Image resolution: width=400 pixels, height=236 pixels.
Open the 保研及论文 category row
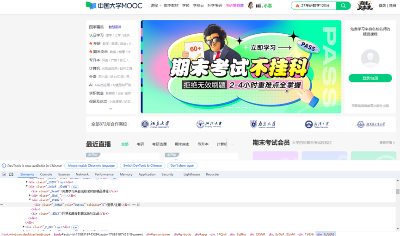(111, 102)
